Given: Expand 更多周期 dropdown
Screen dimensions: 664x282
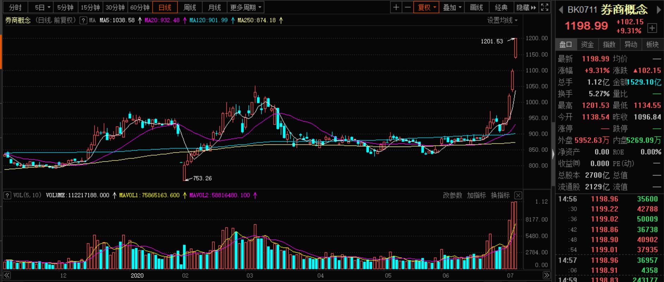Looking at the screenshot, I should tap(246, 7).
